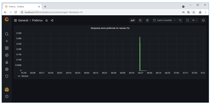
Task: Open dashboards grid icon next to General
Action: (15, 20)
